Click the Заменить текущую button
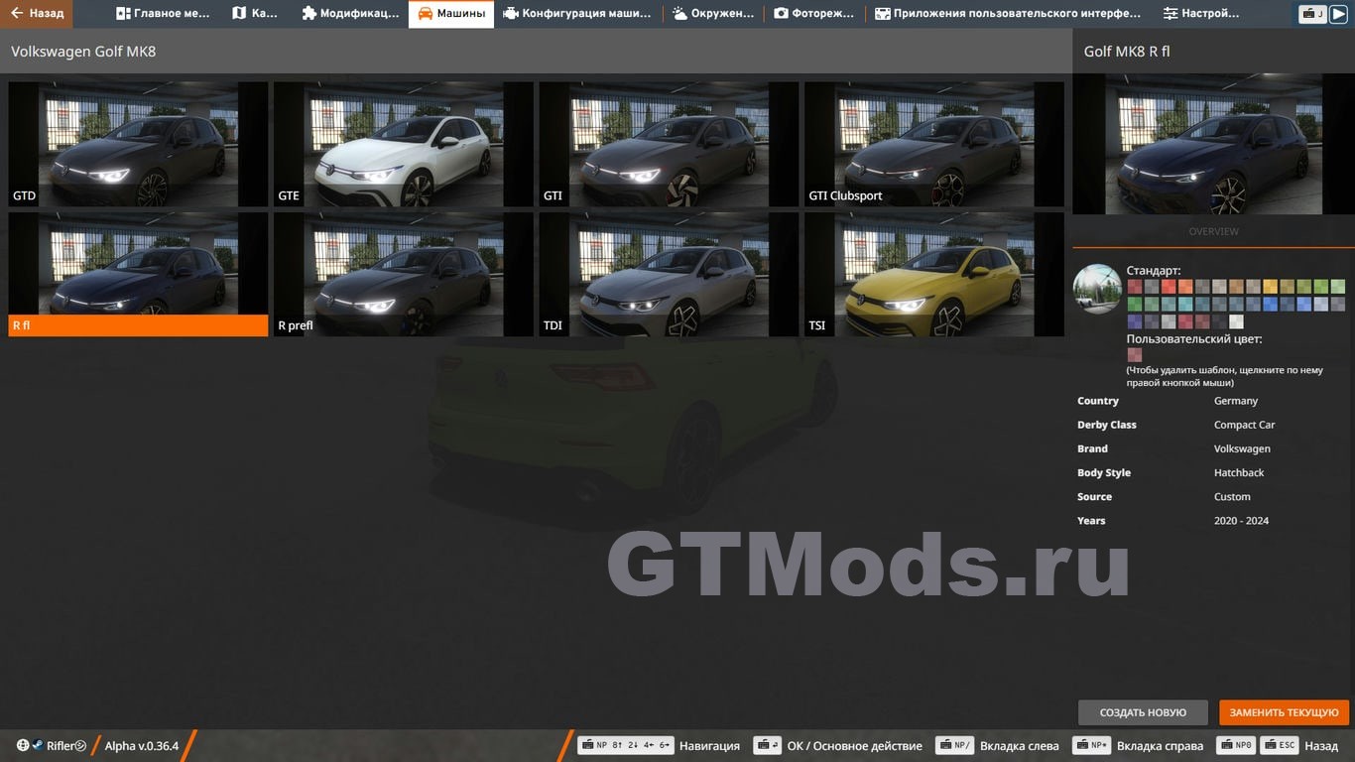This screenshot has height=762, width=1355. click(1285, 712)
